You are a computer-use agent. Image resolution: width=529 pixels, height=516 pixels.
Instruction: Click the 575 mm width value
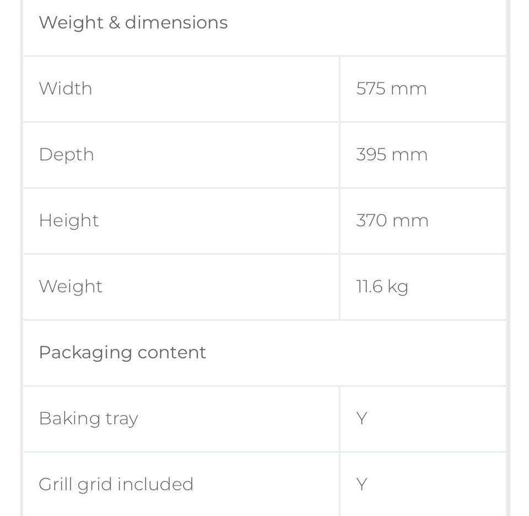(391, 89)
